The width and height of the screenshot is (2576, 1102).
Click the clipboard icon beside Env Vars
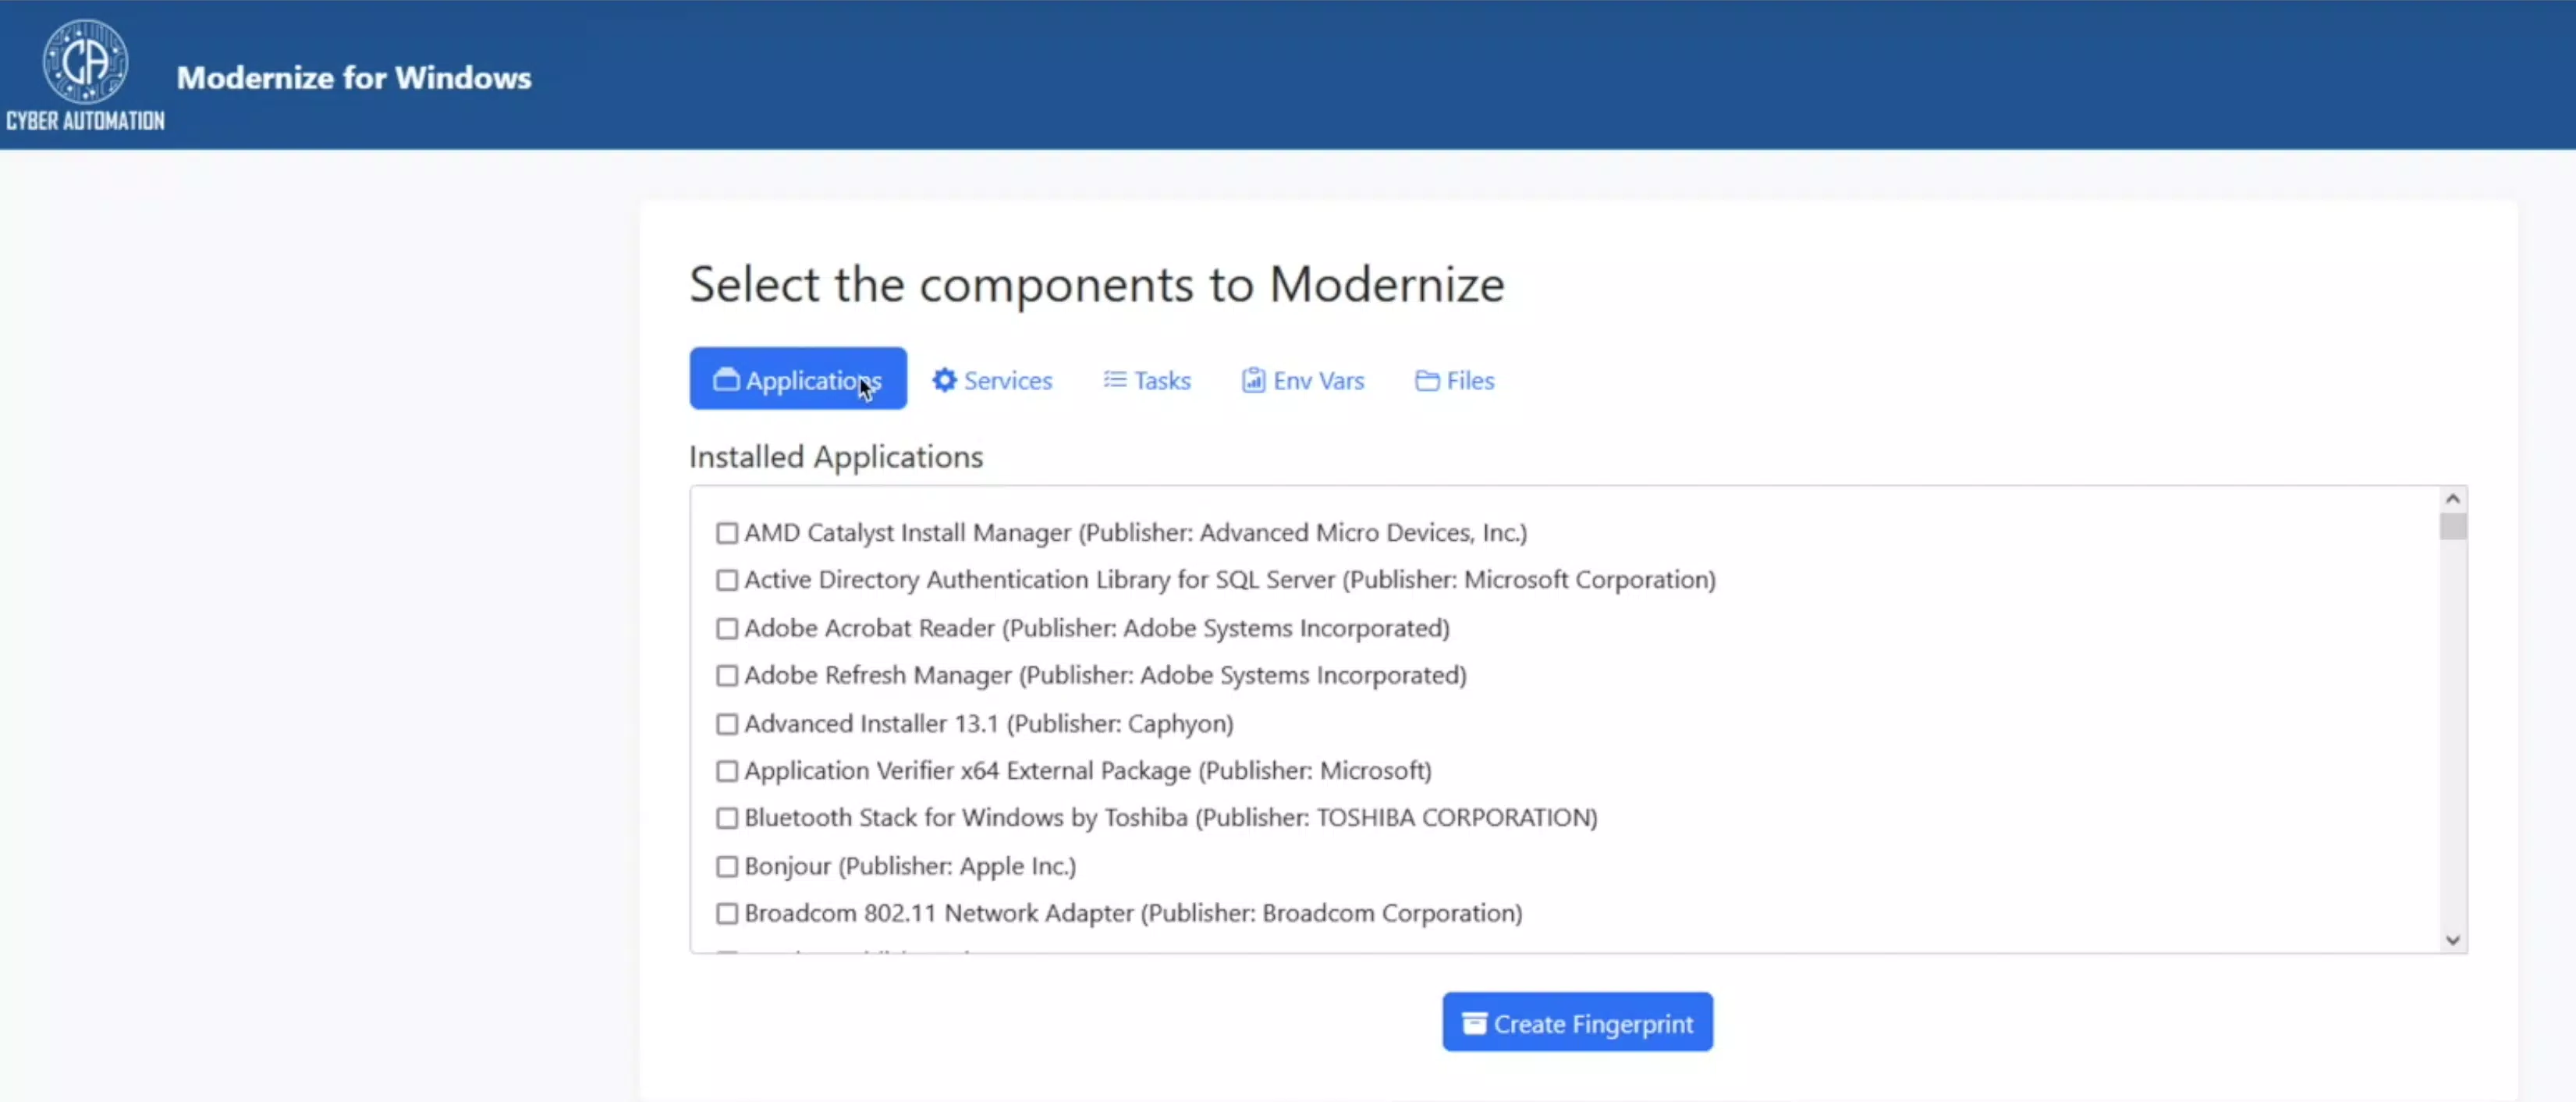[x=1253, y=380]
